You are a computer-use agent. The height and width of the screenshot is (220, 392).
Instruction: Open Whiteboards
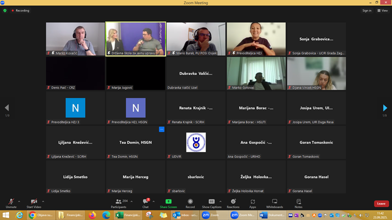point(274,202)
